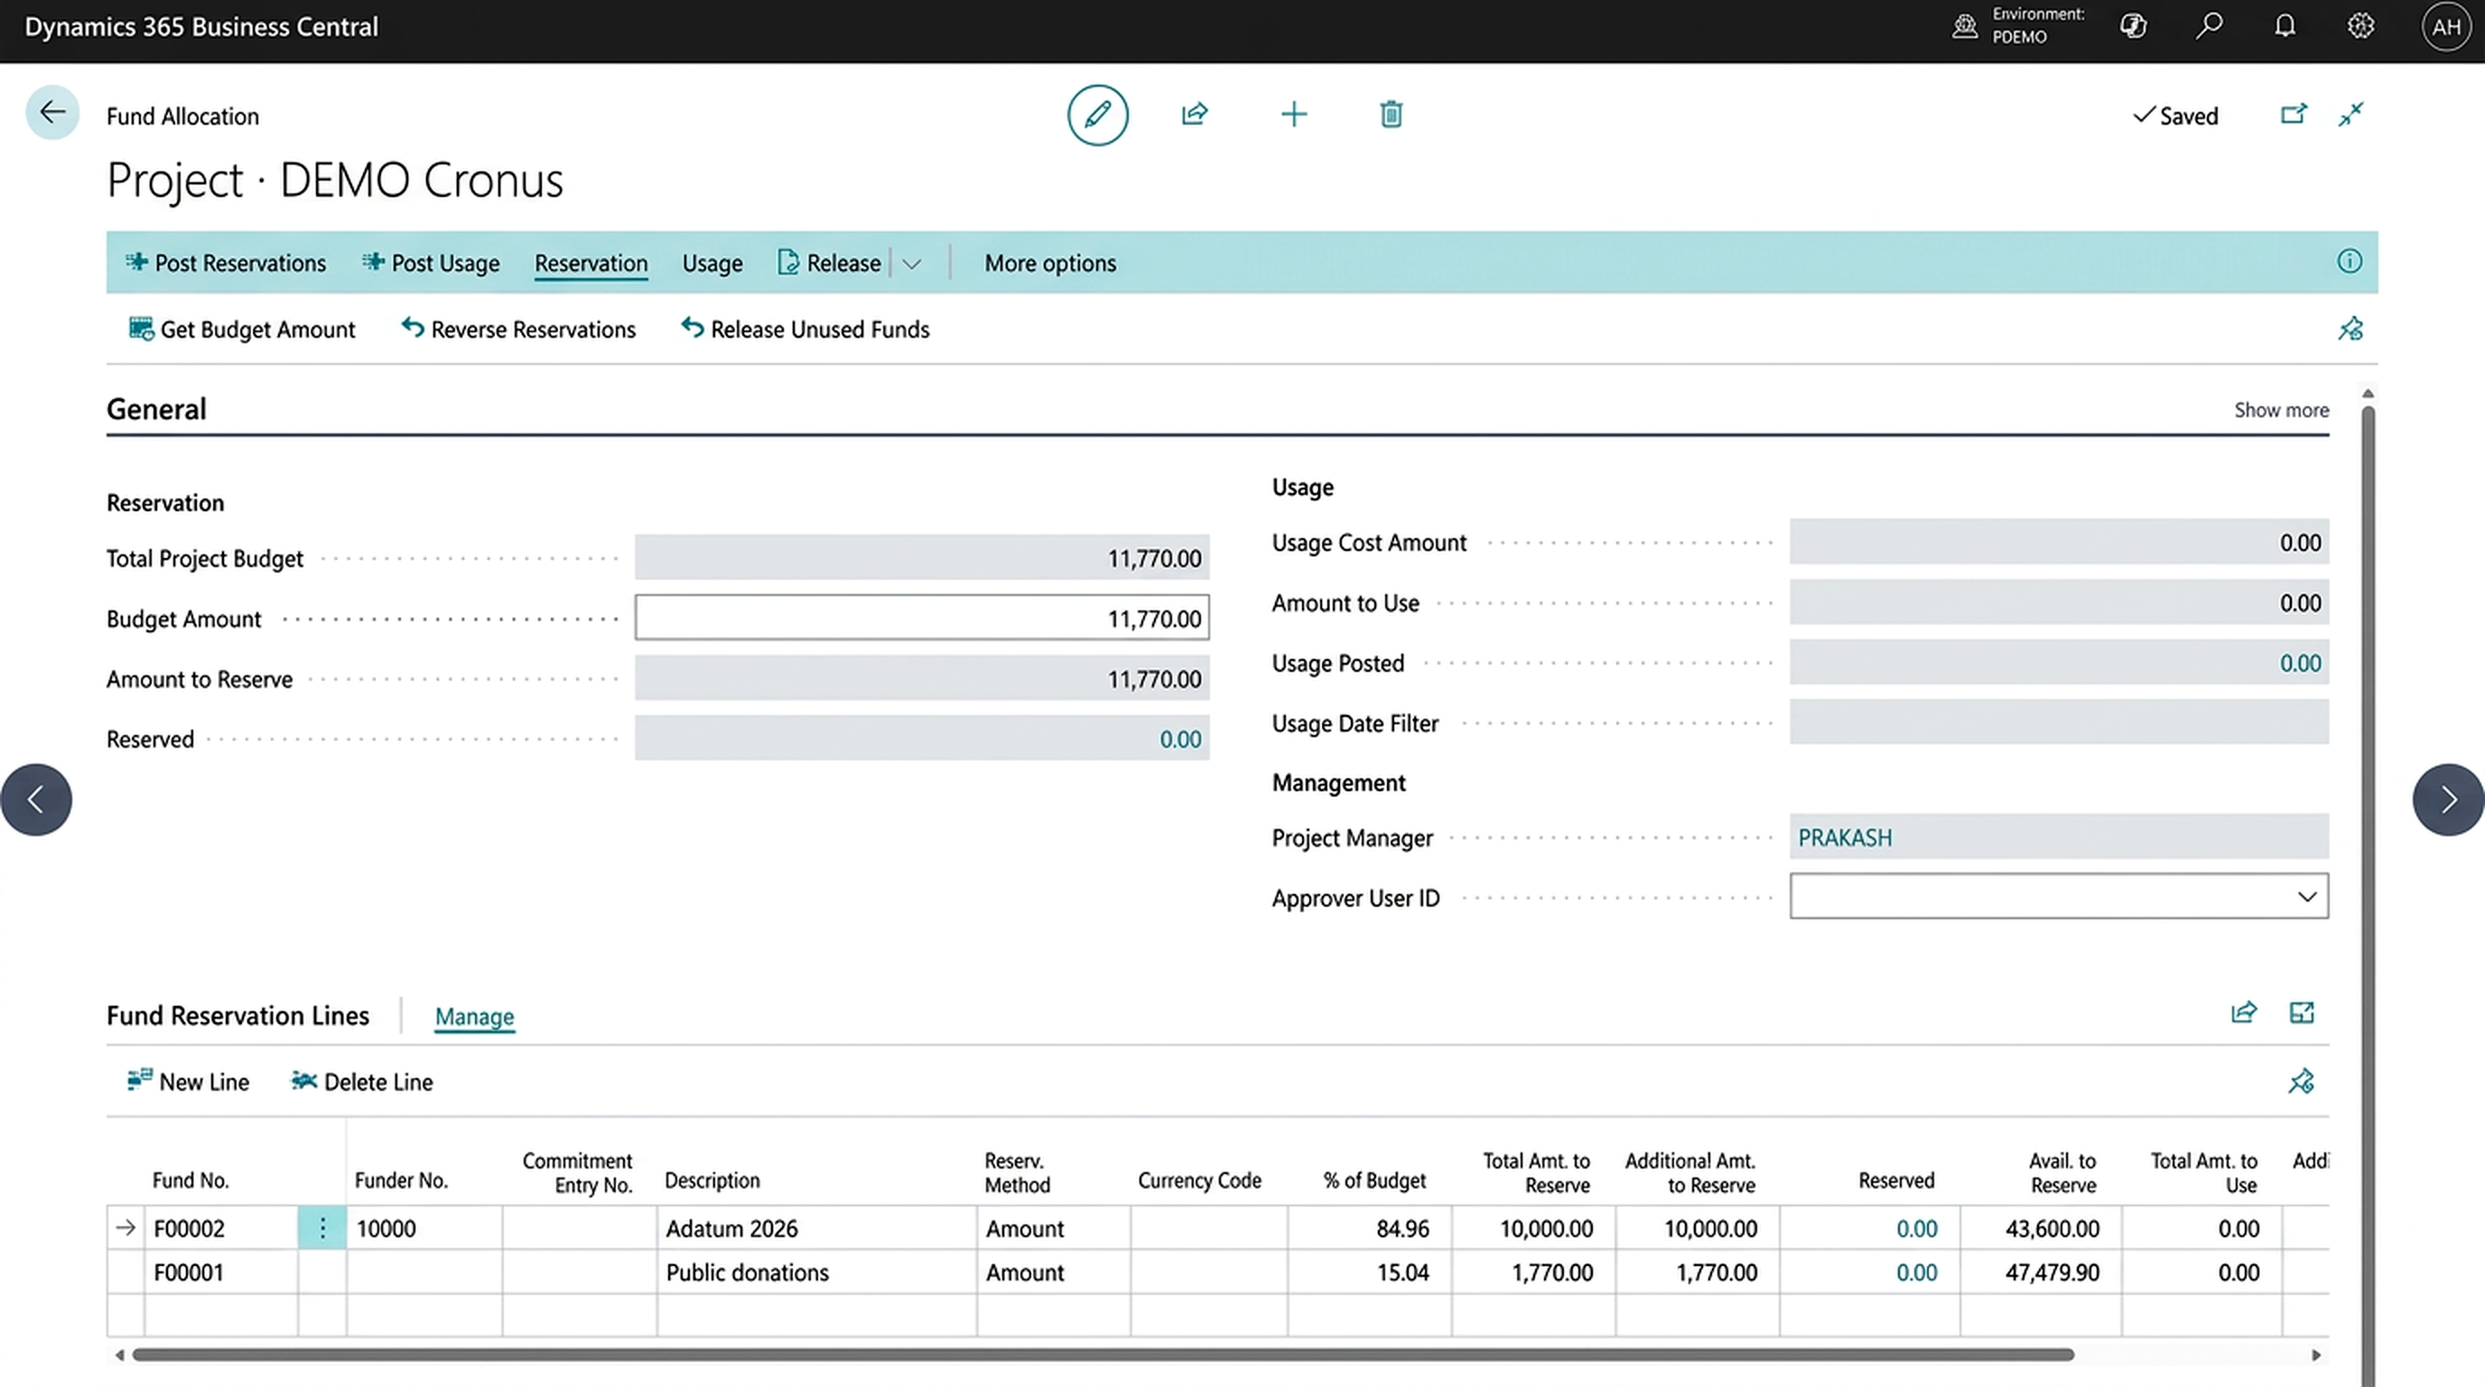Open the search magnifier in top bar
Viewport: 2485px width, 1387px height.
pyautogui.click(x=2209, y=26)
